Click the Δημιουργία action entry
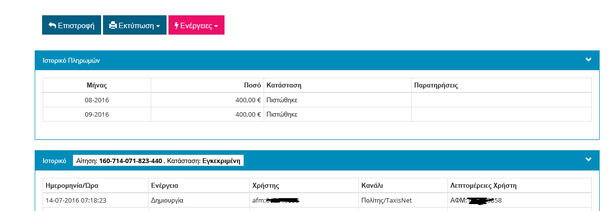Viewport: 615px width, 211px height. (x=168, y=201)
